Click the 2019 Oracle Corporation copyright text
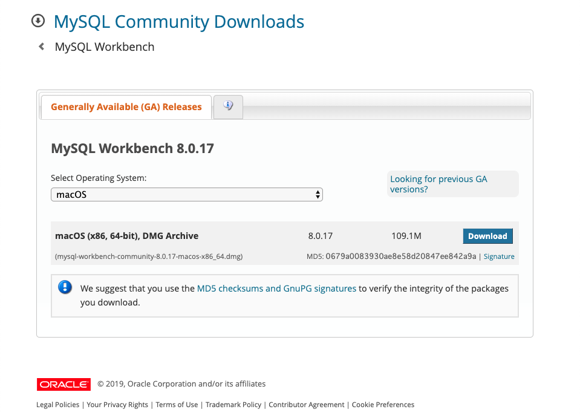The image size is (580, 415). click(x=181, y=384)
